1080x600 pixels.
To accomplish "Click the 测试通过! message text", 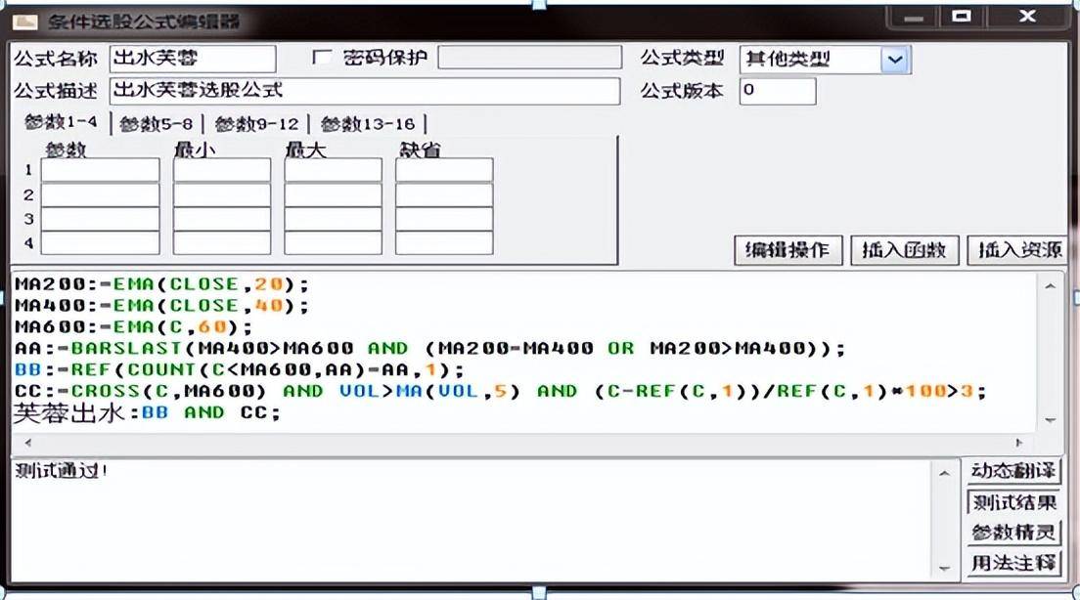I will 62,471.
